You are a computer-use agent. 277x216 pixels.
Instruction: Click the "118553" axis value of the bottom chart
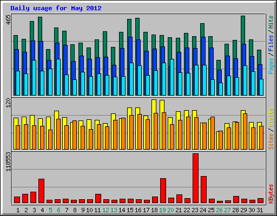coord(8,161)
